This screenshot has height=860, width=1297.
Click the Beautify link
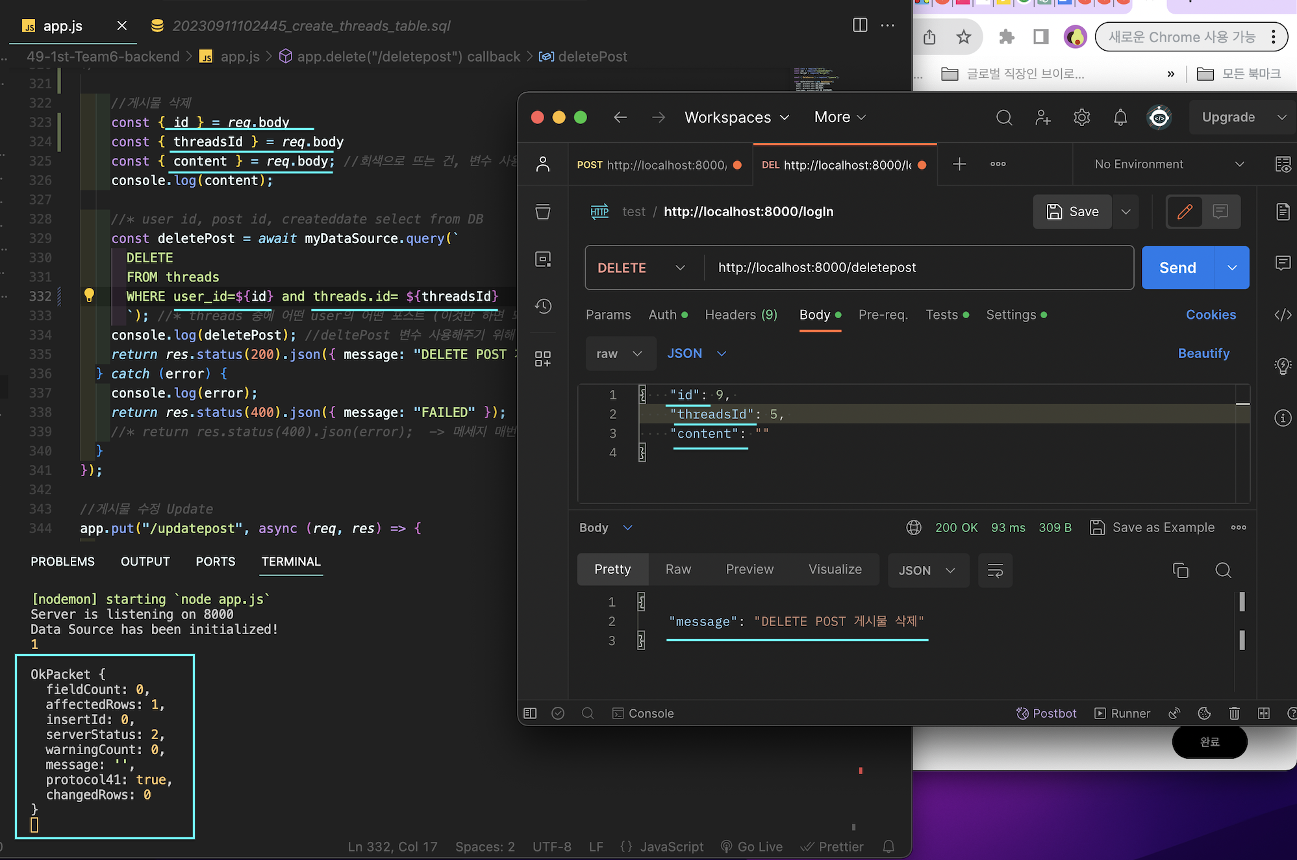pyautogui.click(x=1203, y=353)
